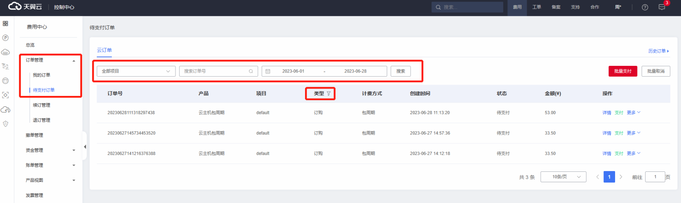
Task: Open the 10条/页 page size dropdown
Action: pos(563,177)
